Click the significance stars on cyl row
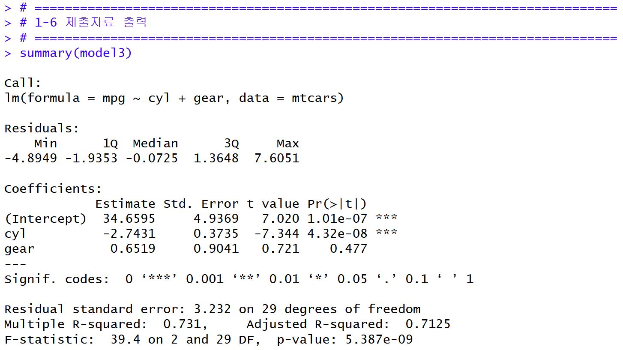The image size is (623, 350). coord(386,232)
